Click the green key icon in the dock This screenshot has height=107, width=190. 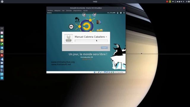(x=2, y=44)
